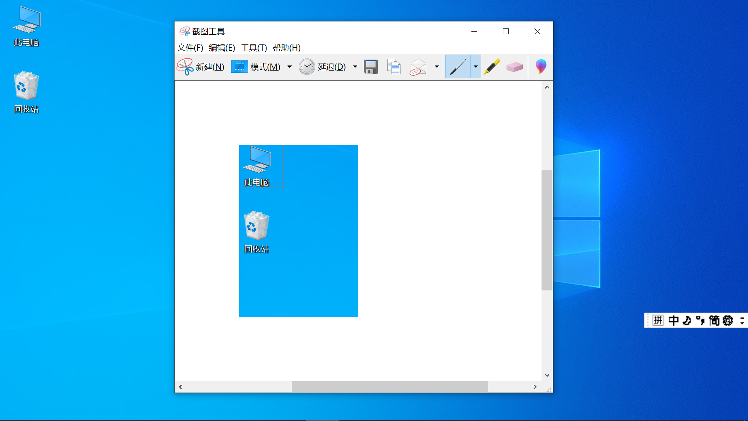The height and width of the screenshot is (421, 748).
Task: Edit with Paint 3D icon
Action: click(x=541, y=67)
